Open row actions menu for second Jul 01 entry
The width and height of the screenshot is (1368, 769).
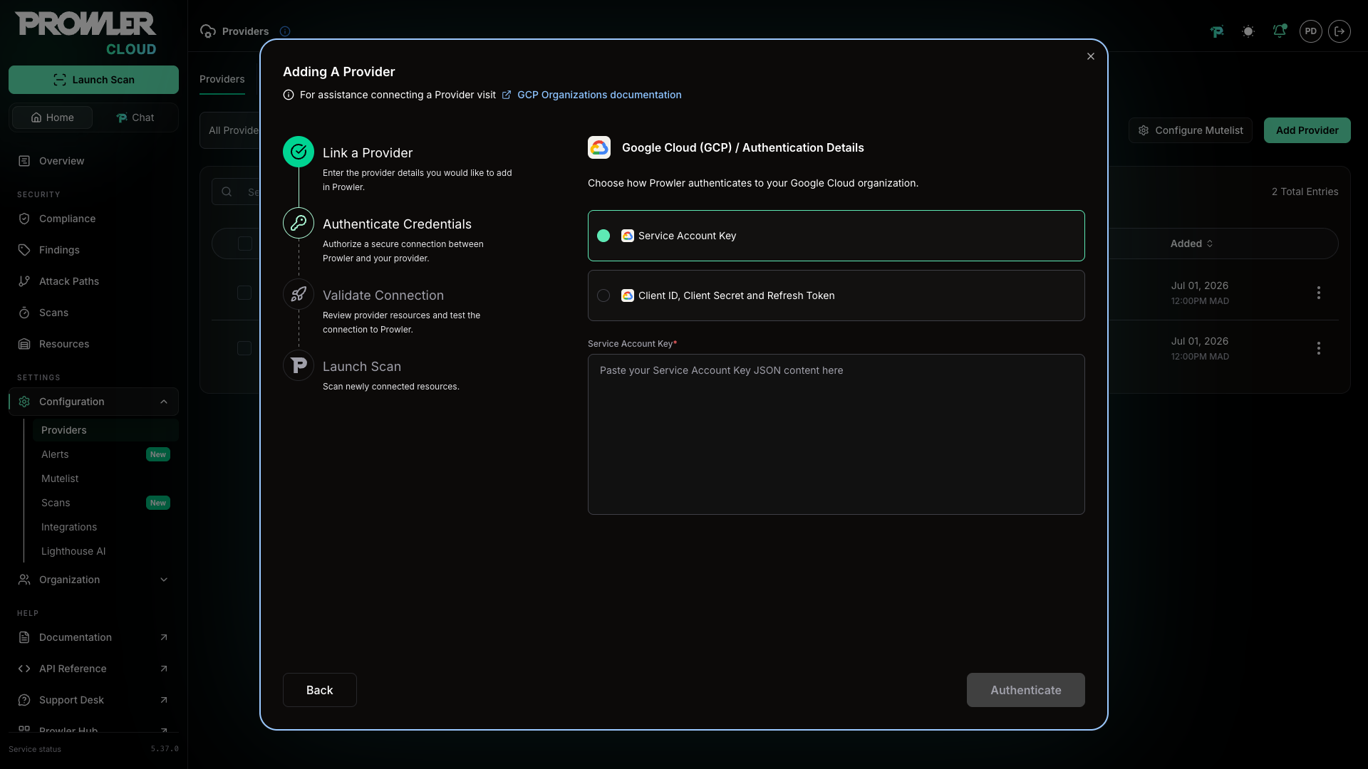[1319, 348]
